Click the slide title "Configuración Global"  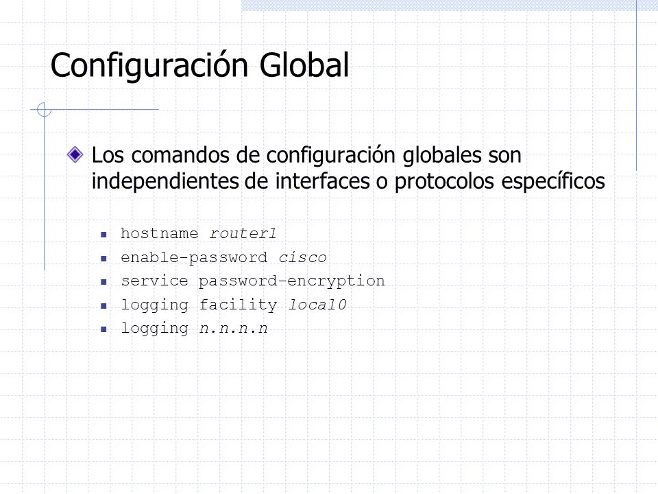(199, 66)
